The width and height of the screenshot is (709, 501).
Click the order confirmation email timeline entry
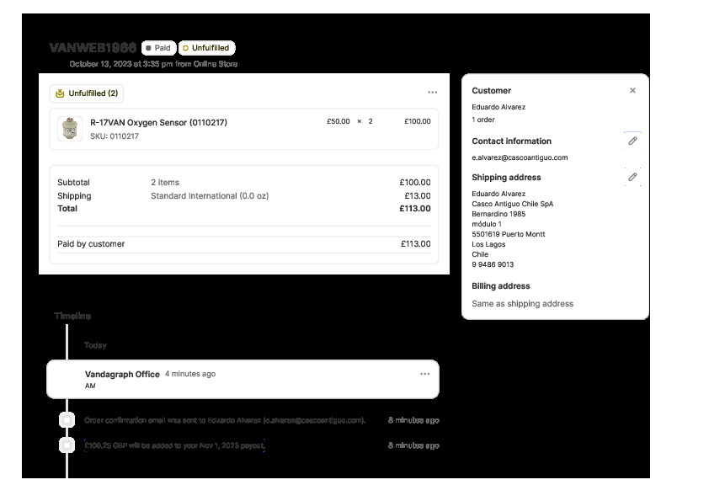225,420
